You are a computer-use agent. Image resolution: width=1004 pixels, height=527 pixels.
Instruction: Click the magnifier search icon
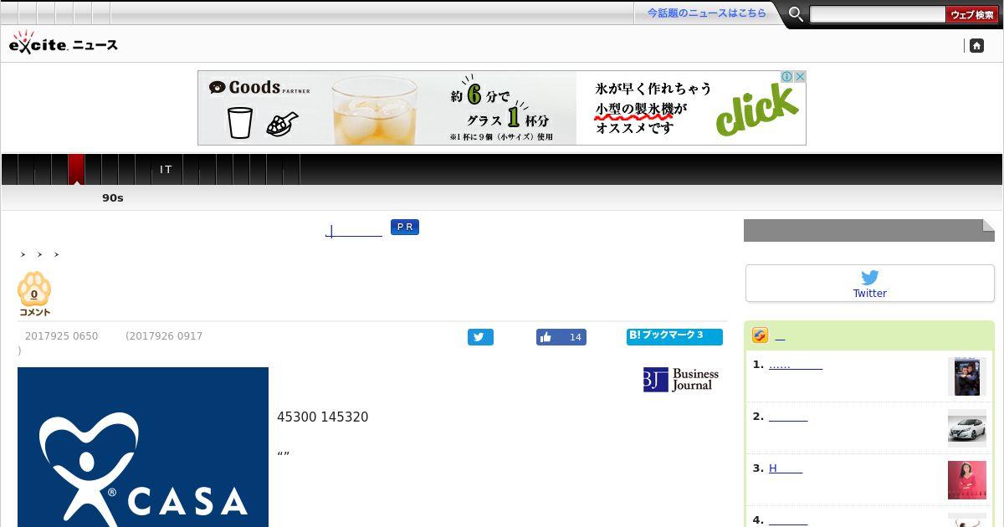click(x=797, y=14)
